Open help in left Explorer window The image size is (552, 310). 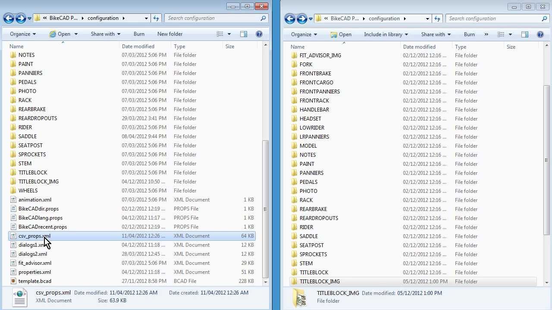259,34
